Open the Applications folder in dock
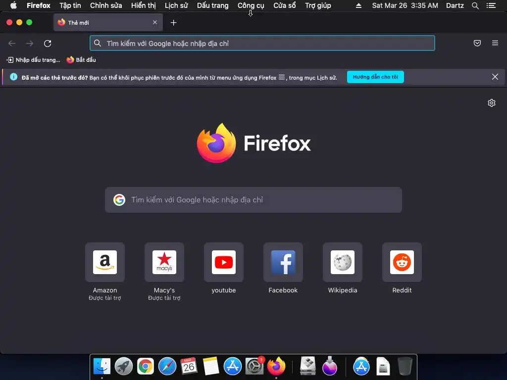This screenshot has height=380, width=507. 361,367
